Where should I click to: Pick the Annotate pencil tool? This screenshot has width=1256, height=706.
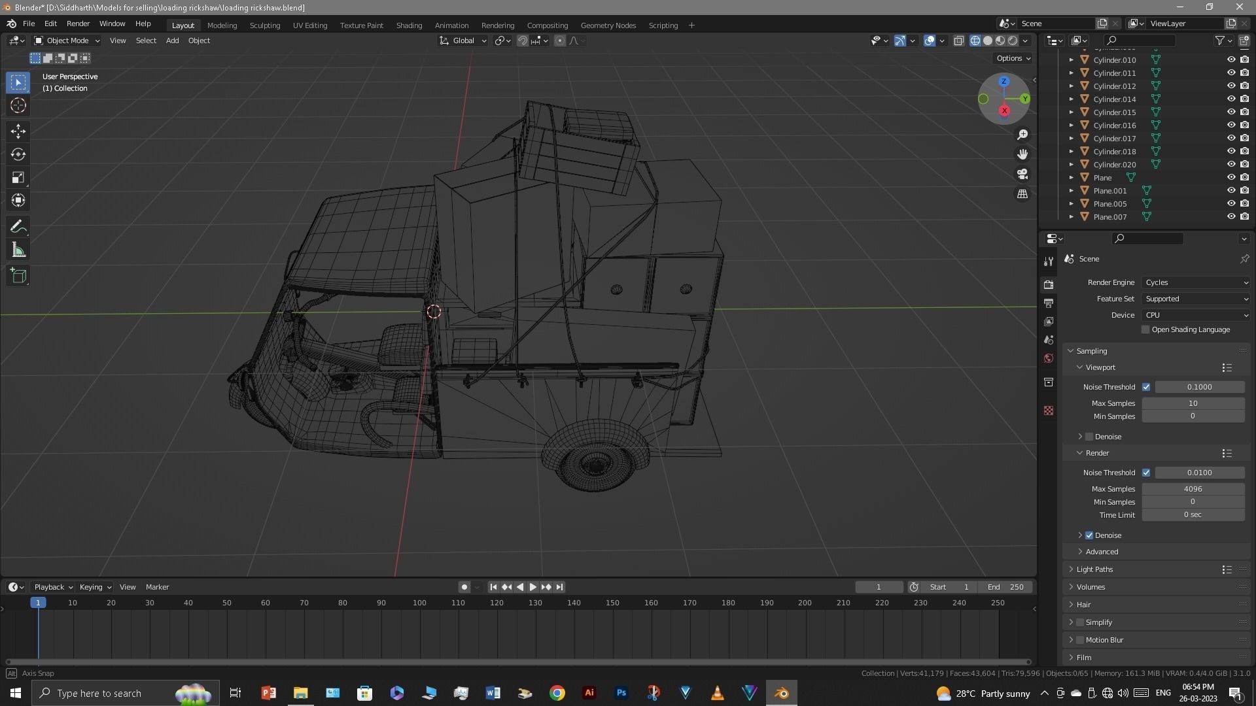pos(18,227)
